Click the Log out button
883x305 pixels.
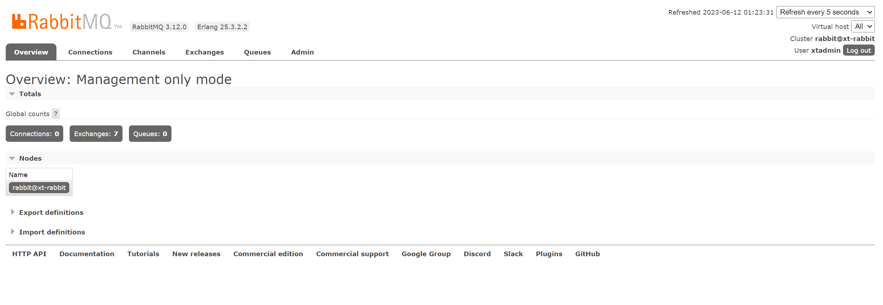[859, 50]
